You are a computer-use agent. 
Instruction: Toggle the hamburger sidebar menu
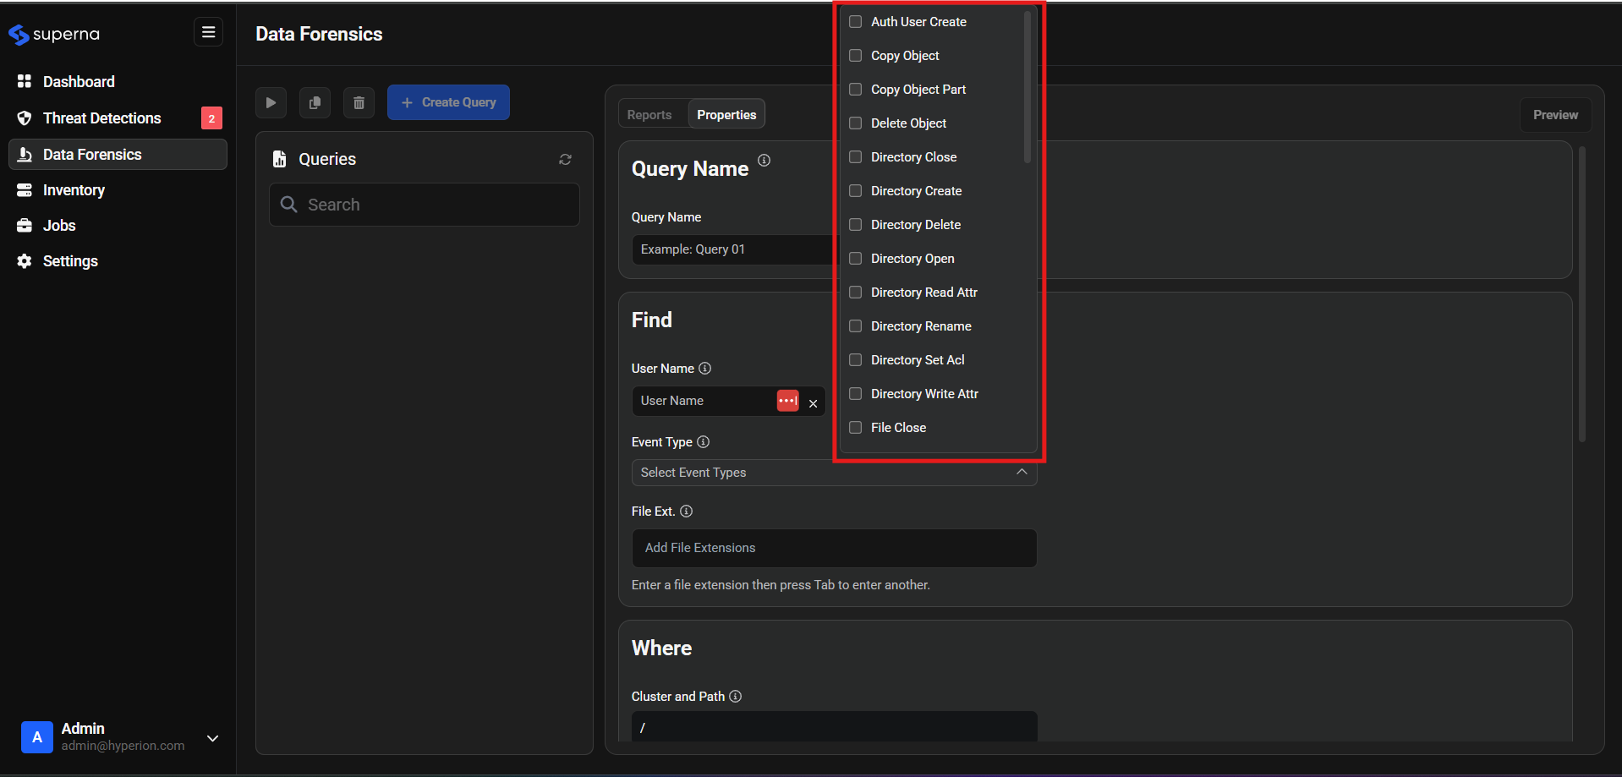click(208, 32)
